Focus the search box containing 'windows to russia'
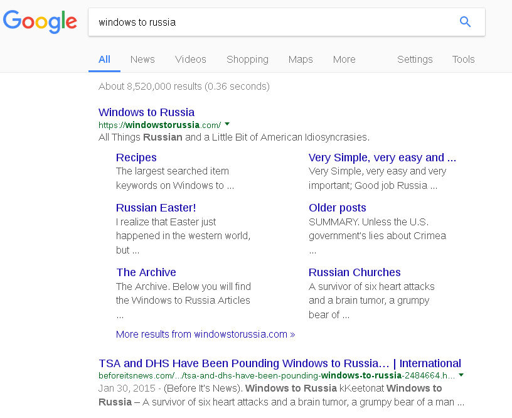This screenshot has width=512, height=418. pos(286,22)
